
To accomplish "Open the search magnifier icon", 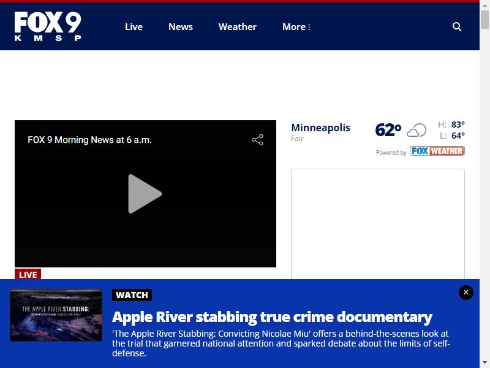I will point(457,26).
